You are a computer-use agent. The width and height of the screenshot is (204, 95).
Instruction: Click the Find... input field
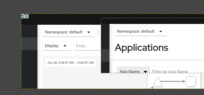click(x=87, y=46)
